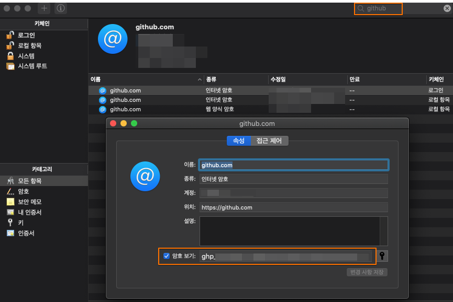Sort by the 수정일 column header
Image resolution: width=453 pixels, height=302 pixels.
click(307, 79)
